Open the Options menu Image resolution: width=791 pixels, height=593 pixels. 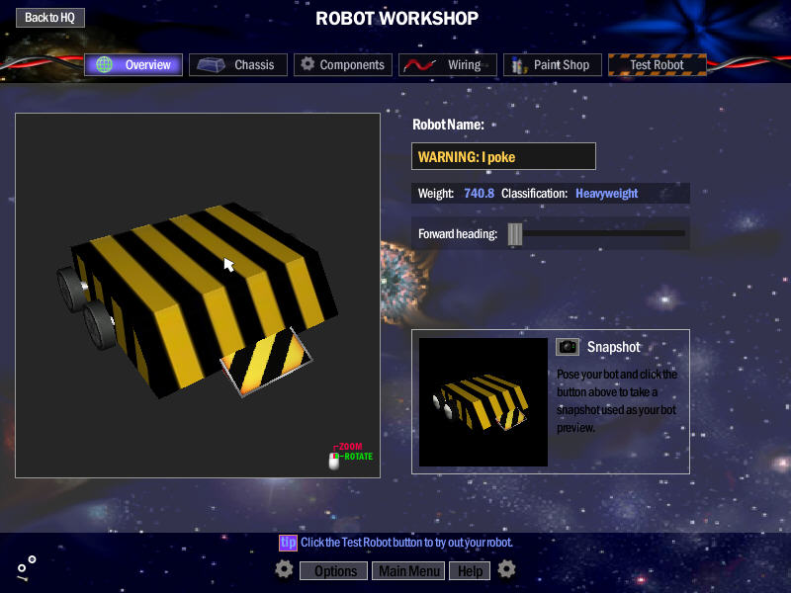tap(334, 571)
